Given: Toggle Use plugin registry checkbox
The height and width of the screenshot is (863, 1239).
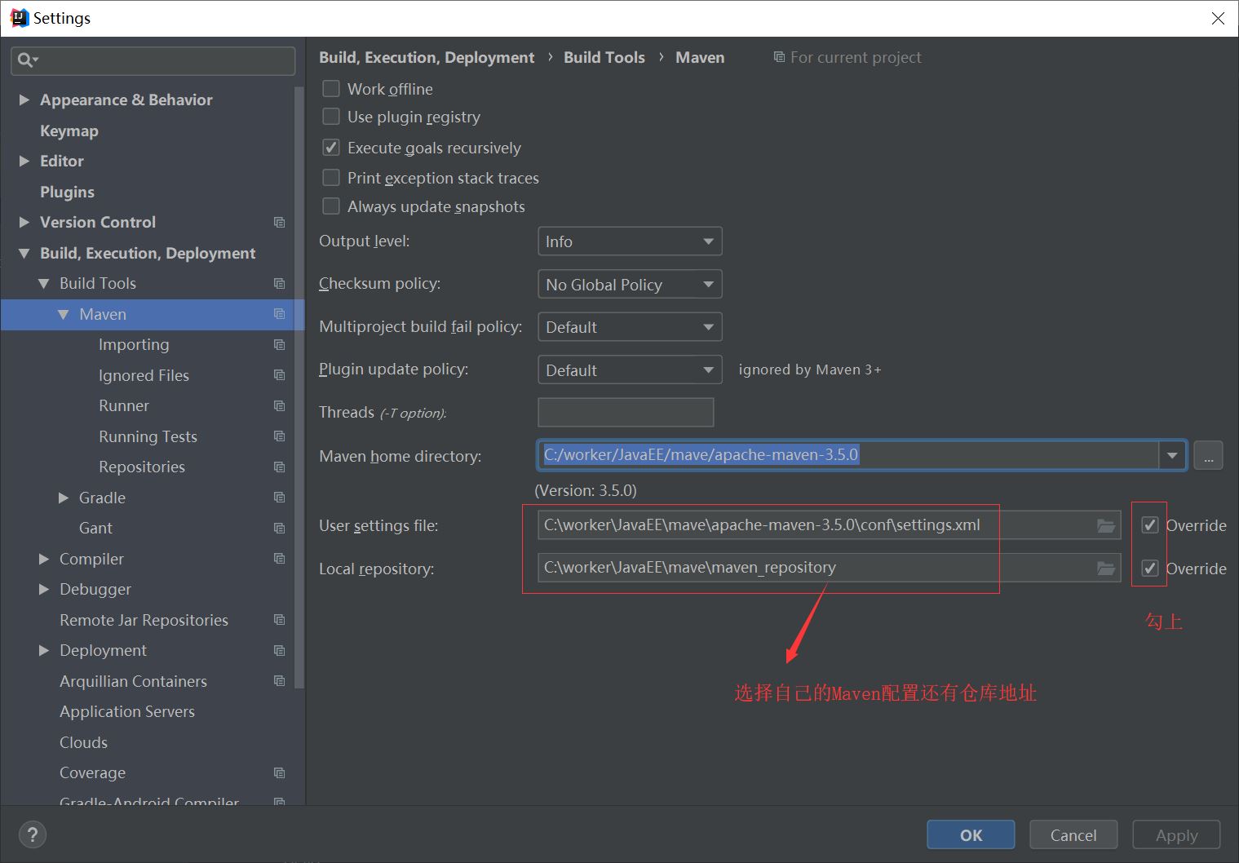Looking at the screenshot, I should click(x=331, y=117).
